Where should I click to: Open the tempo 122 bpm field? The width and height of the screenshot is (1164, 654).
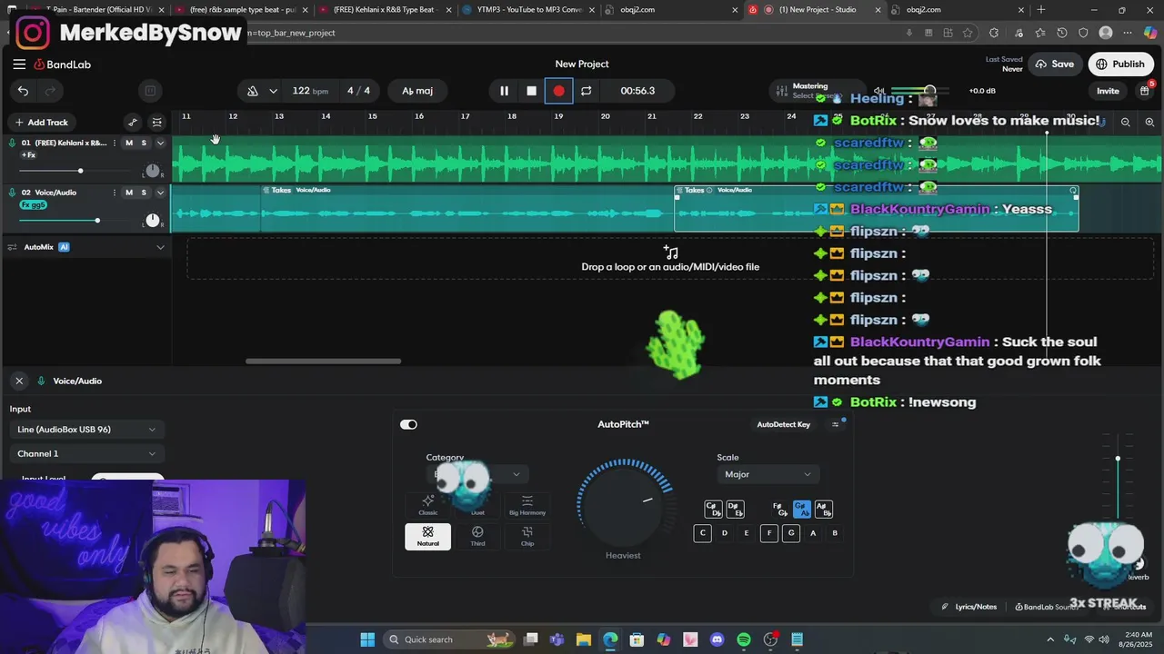click(x=310, y=91)
